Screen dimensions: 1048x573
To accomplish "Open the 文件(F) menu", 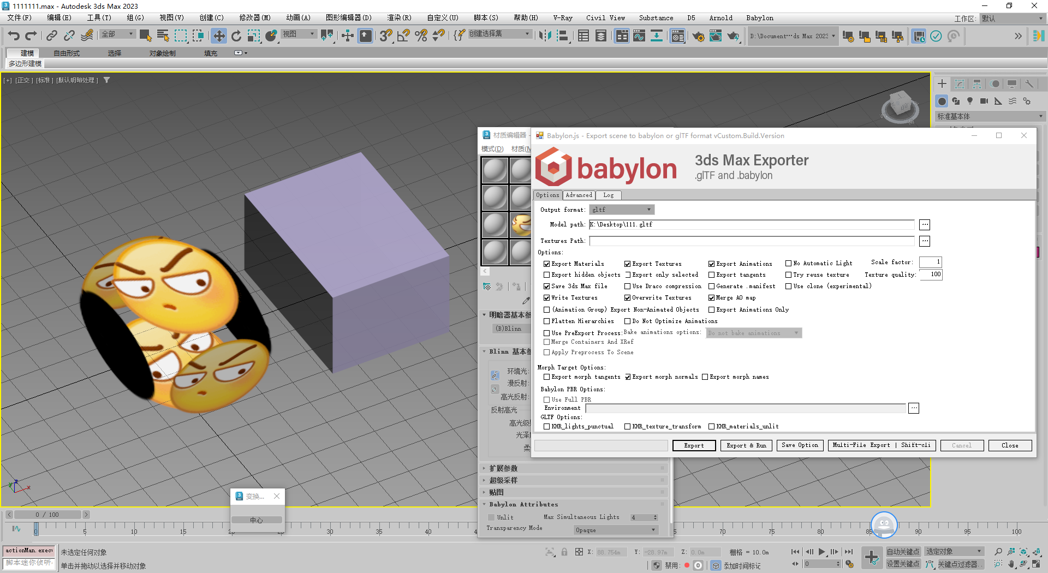I will 20,18.
